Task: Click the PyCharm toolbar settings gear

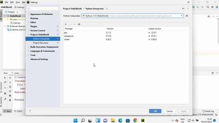Action: click(x=212, y=7)
